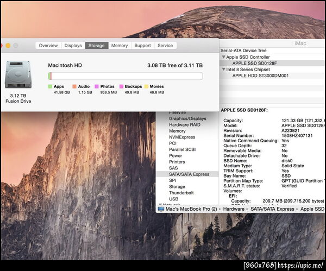Open the Service tab

165,46
